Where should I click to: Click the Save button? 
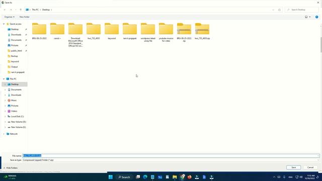coord(293,167)
